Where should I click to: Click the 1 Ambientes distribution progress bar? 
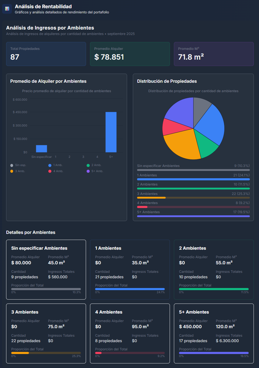[x=193, y=179]
